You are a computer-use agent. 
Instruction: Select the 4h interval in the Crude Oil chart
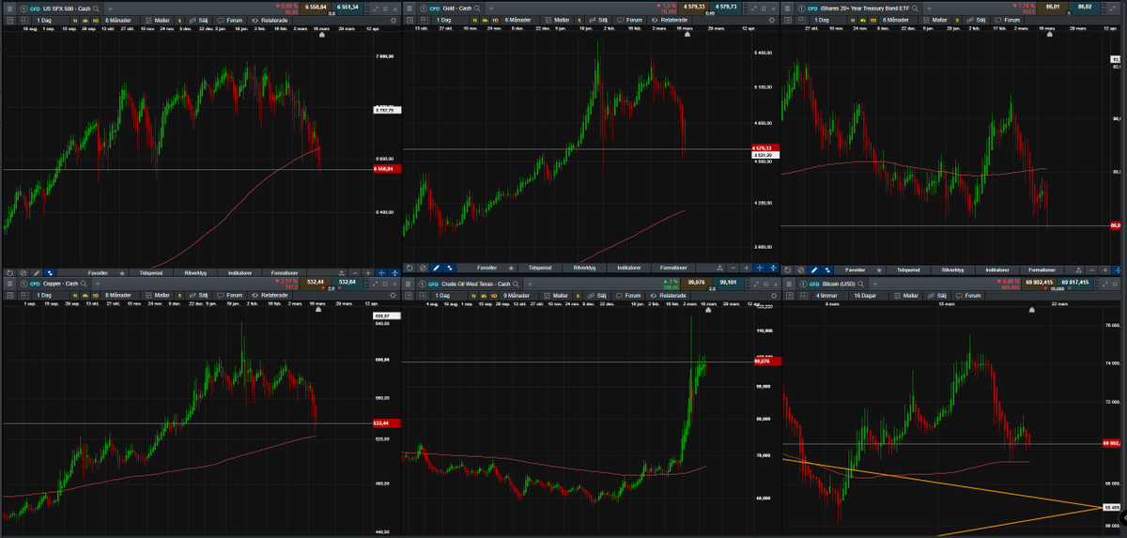(485, 295)
